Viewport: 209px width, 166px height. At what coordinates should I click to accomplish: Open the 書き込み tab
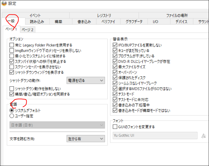(84, 21)
